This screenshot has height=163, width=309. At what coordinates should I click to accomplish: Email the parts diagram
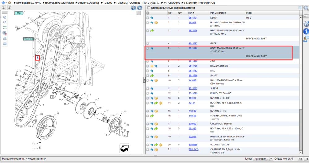click(5, 44)
